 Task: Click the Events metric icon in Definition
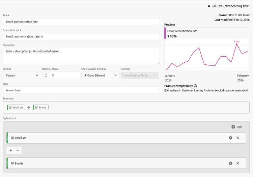coord(12,163)
